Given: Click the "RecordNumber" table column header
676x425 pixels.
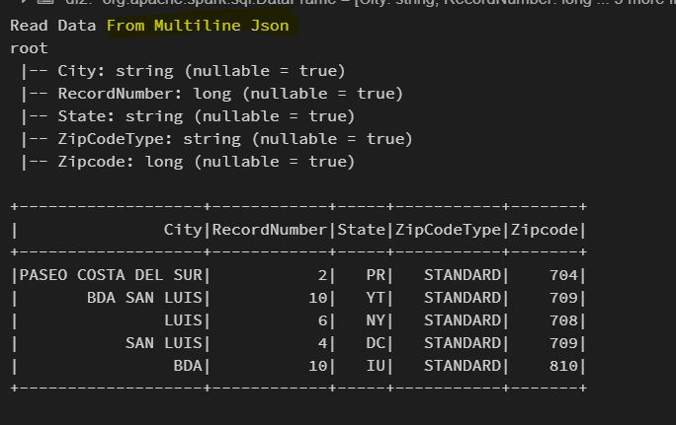Looking at the screenshot, I should pyautogui.click(x=270, y=230).
